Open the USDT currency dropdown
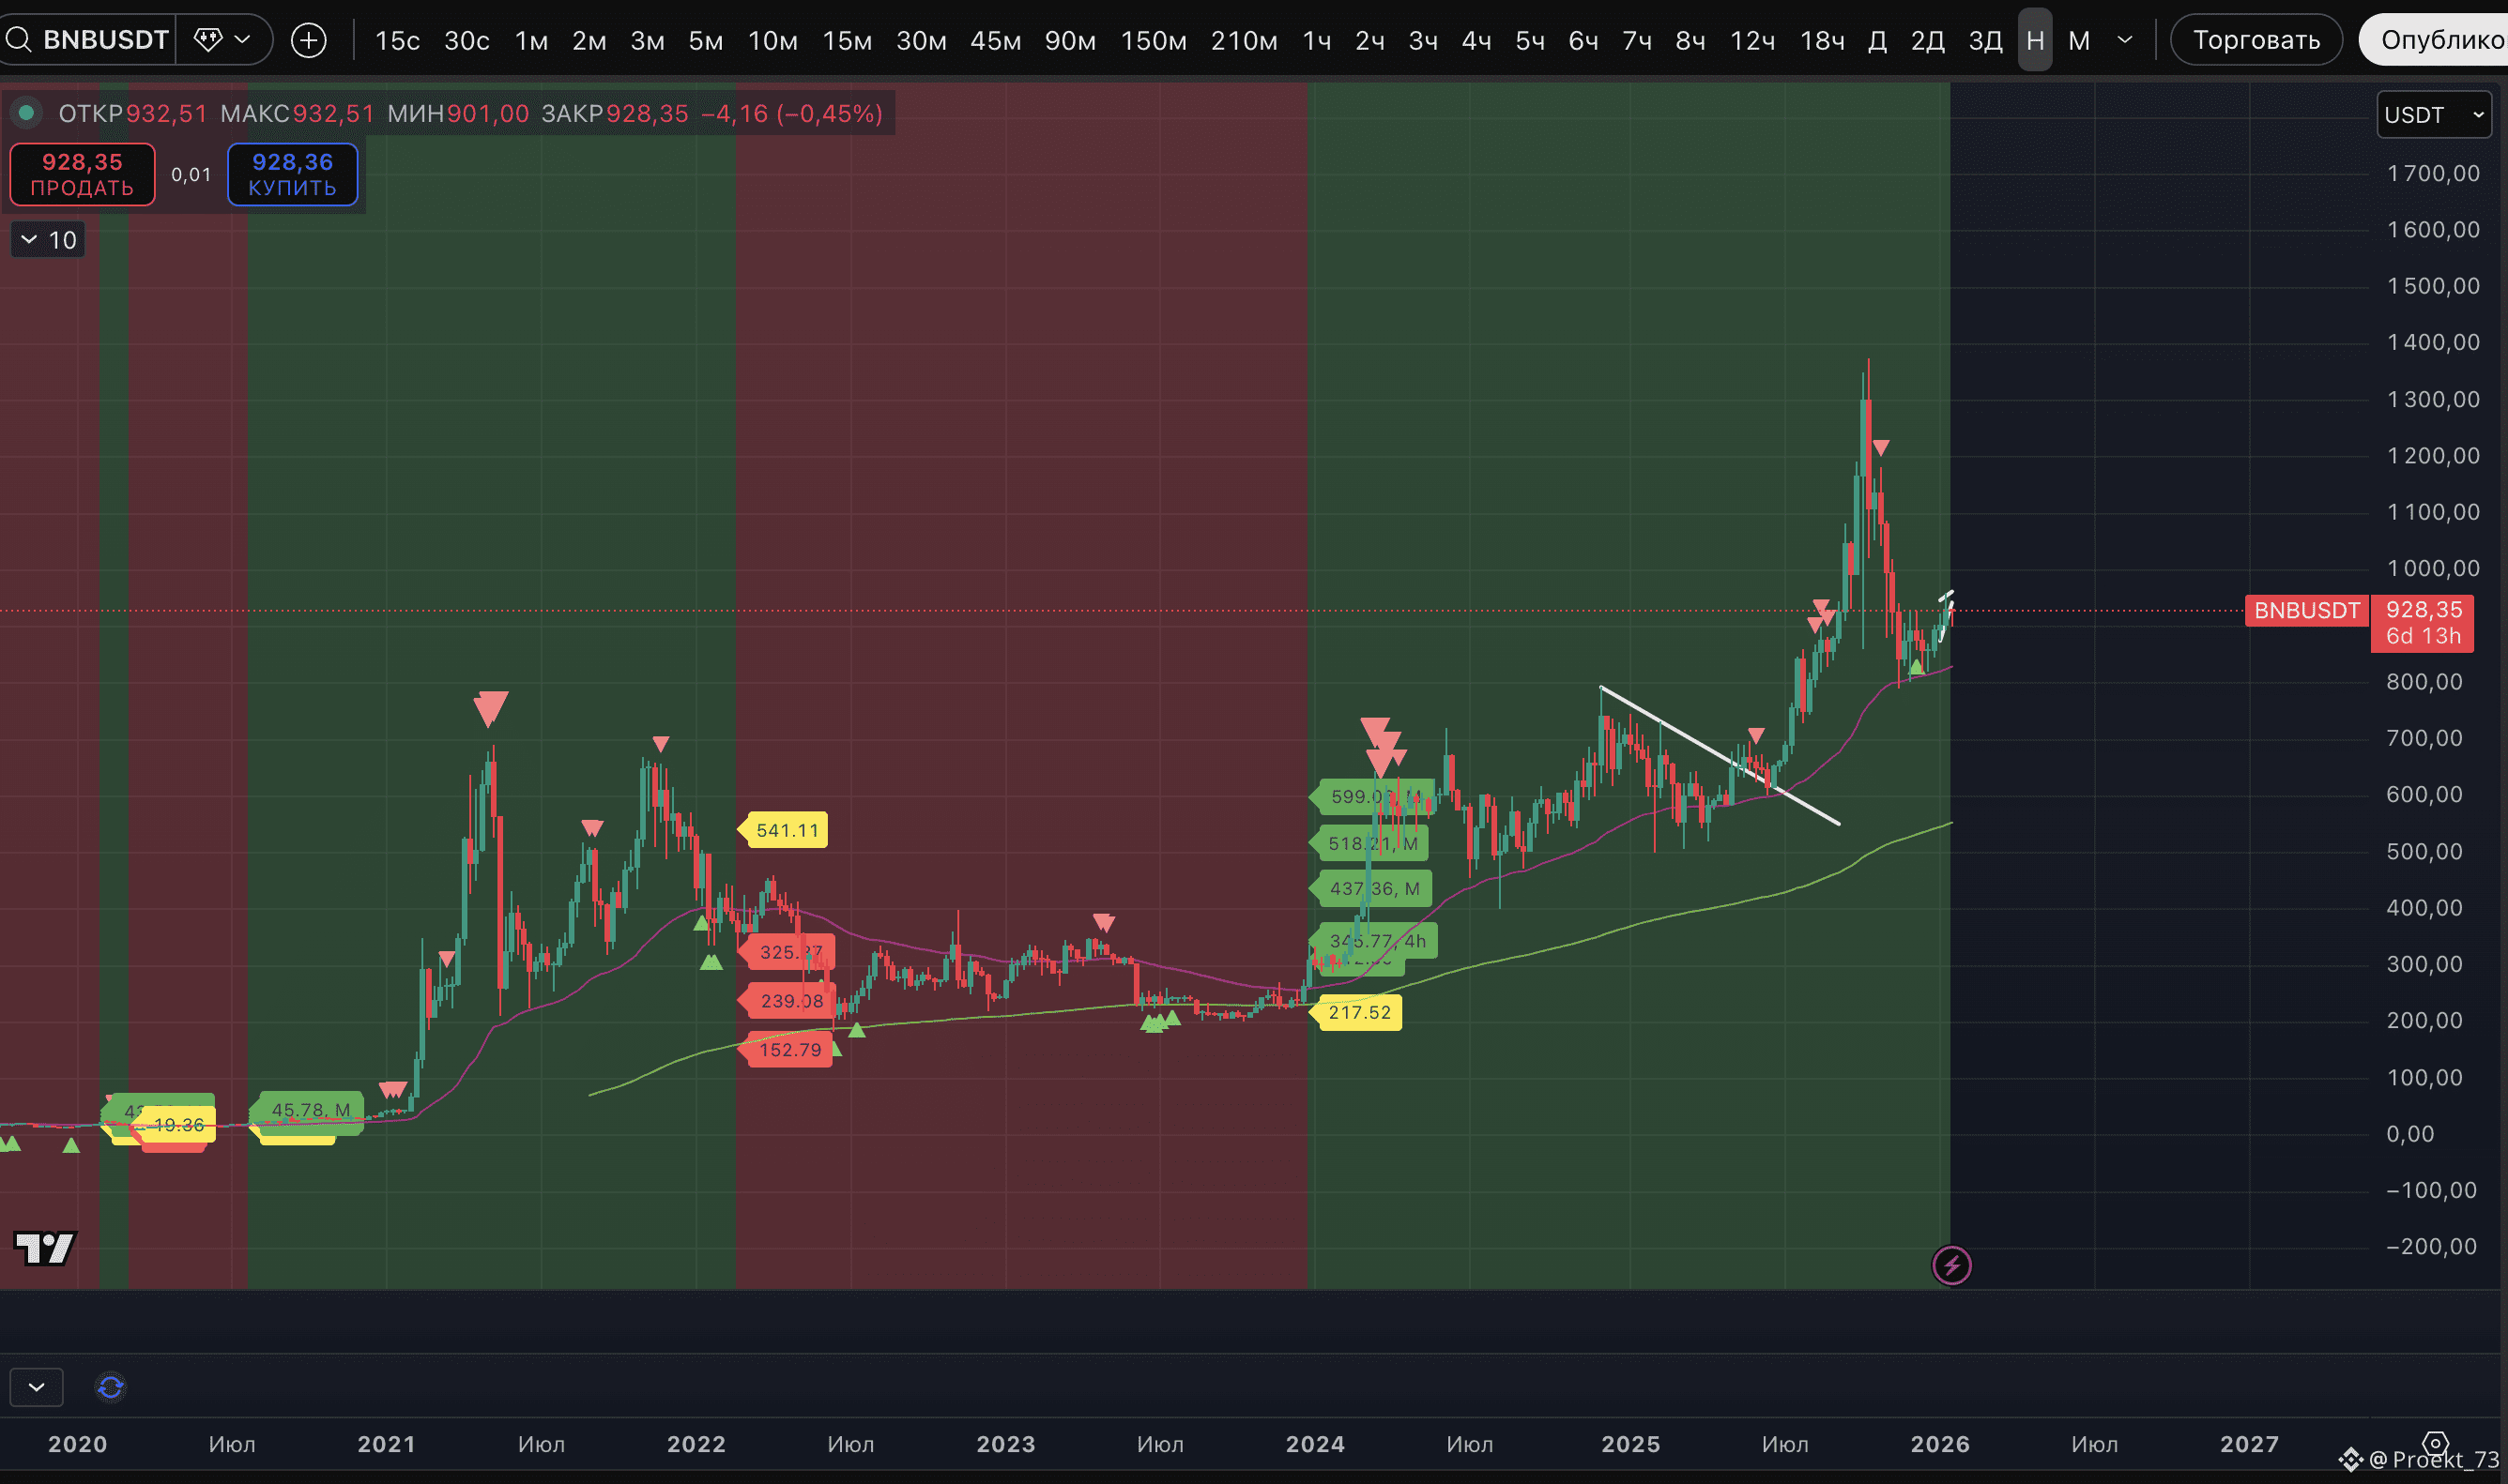This screenshot has width=2508, height=1484. [x=2432, y=115]
